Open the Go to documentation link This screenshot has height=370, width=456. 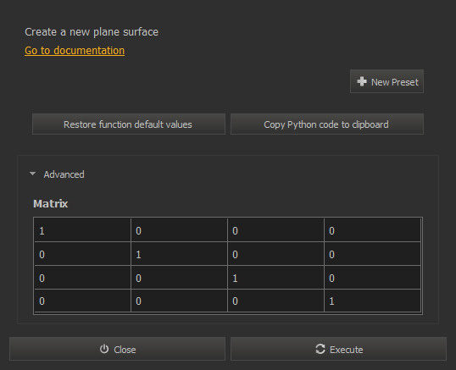click(75, 51)
